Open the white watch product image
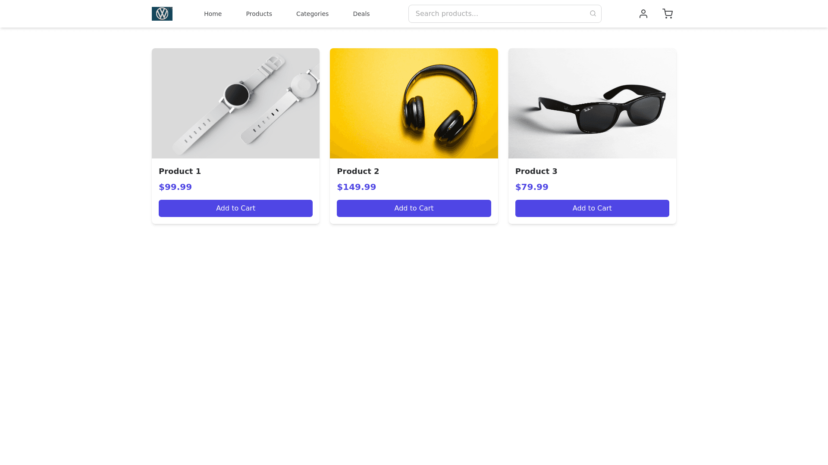828x465 pixels. tap(235, 103)
